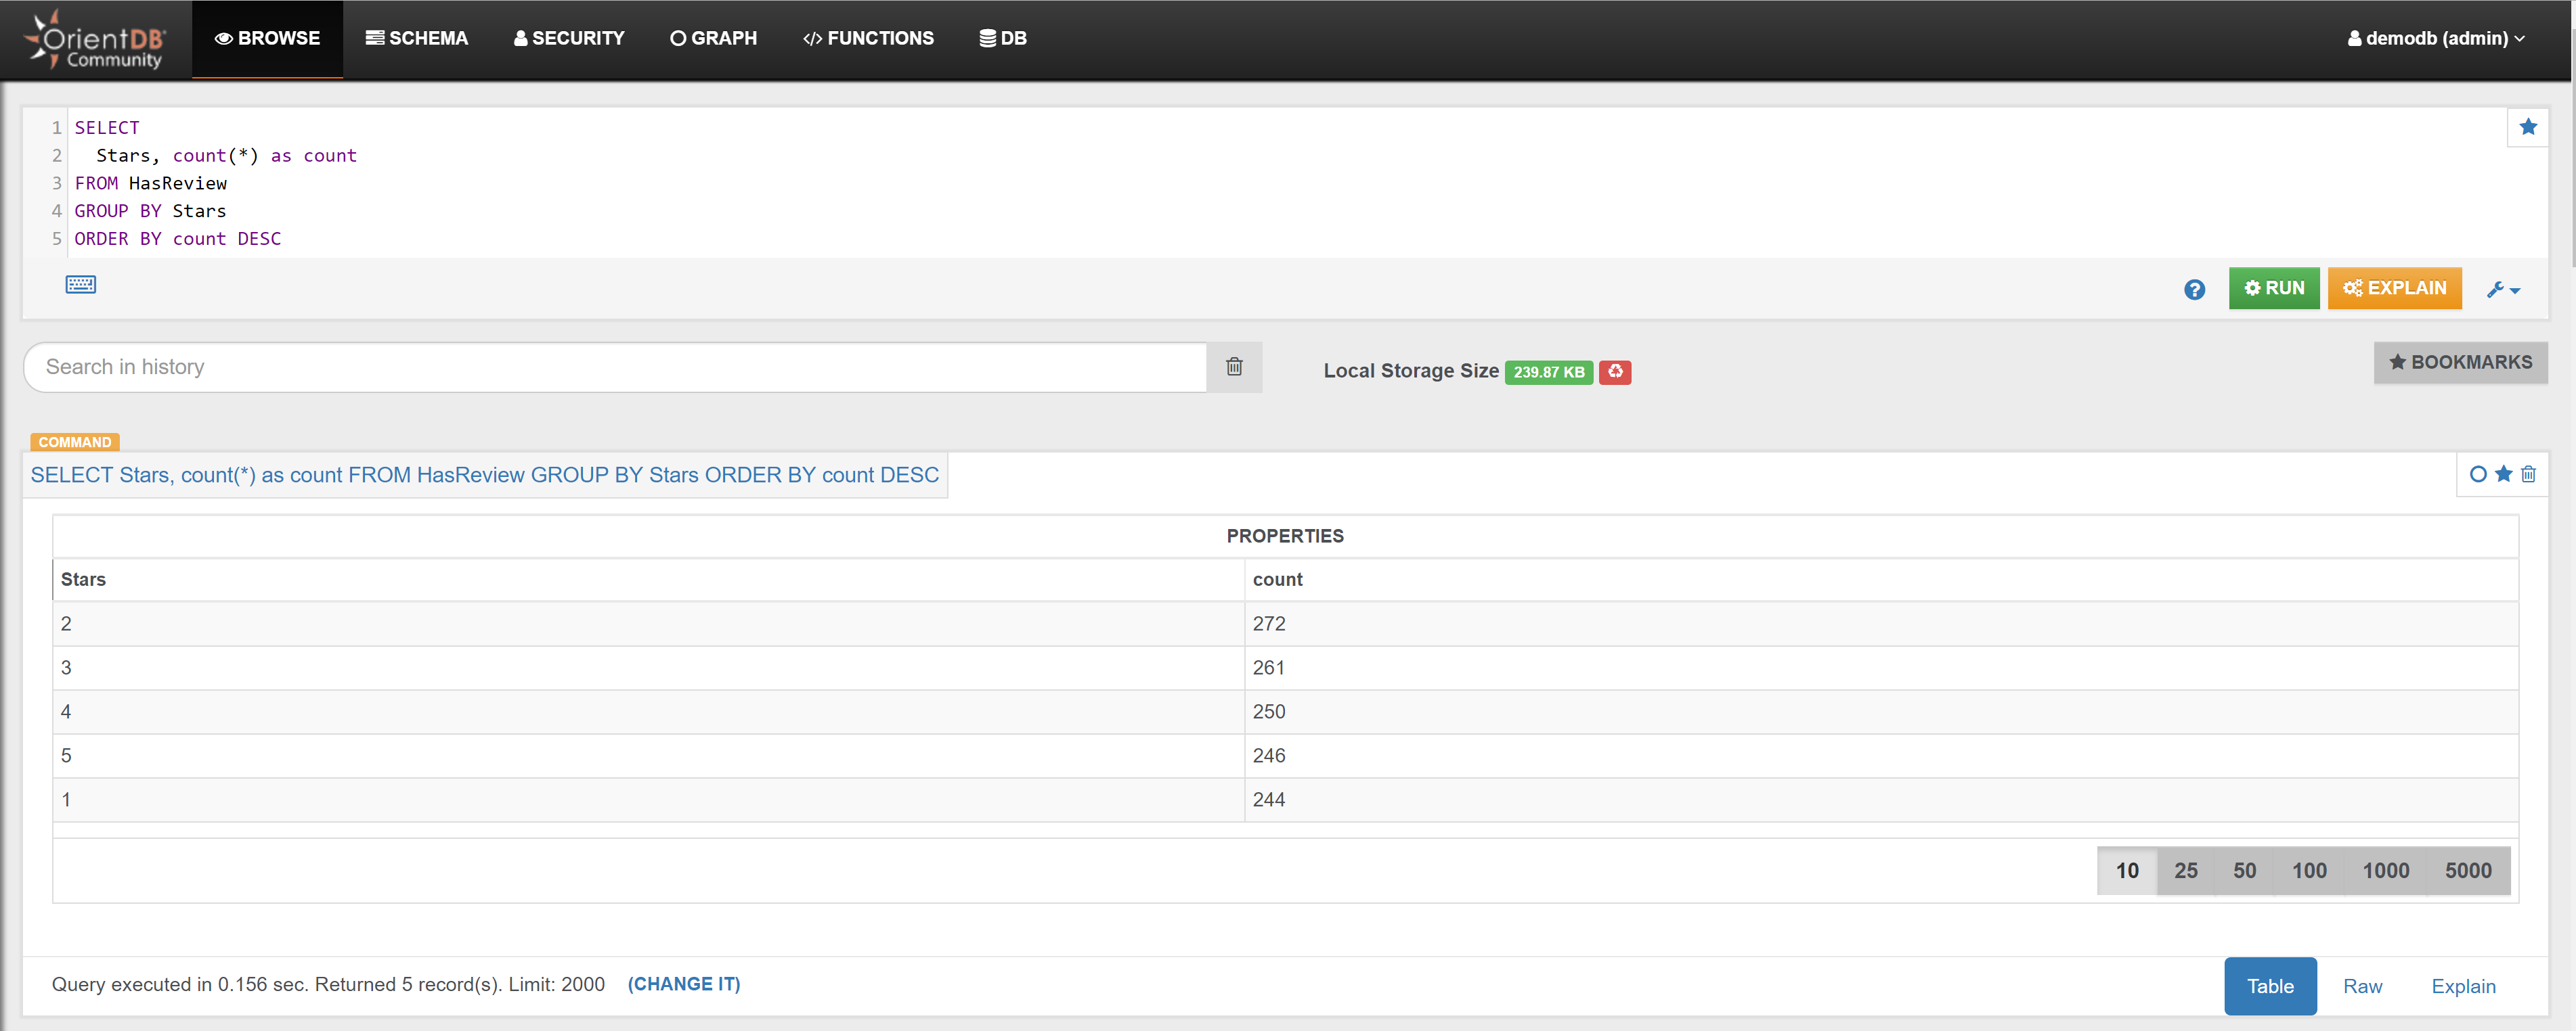Clear history with the search trash icon
The image size is (2576, 1031).
pos(1234,367)
